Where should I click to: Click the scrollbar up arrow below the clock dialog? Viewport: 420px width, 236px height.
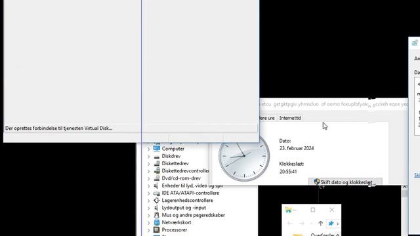pos(404,187)
